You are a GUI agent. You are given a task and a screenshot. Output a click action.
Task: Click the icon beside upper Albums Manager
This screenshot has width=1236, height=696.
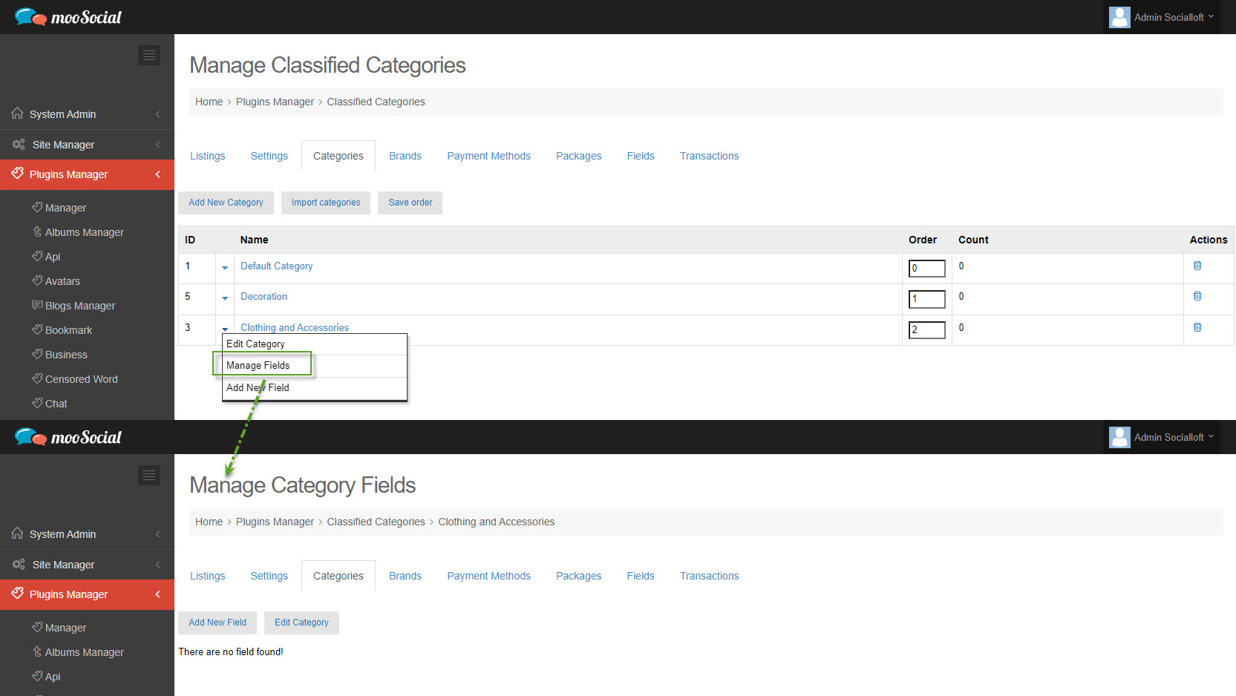[37, 232]
